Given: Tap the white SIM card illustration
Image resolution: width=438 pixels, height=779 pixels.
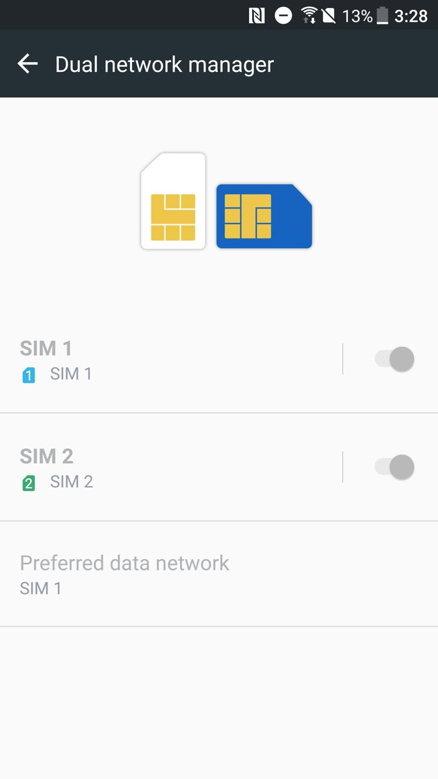Looking at the screenshot, I should (x=173, y=202).
